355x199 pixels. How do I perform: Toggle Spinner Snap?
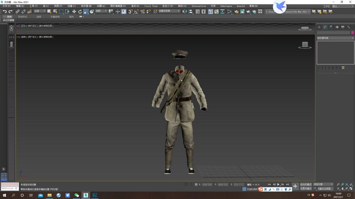149,12
